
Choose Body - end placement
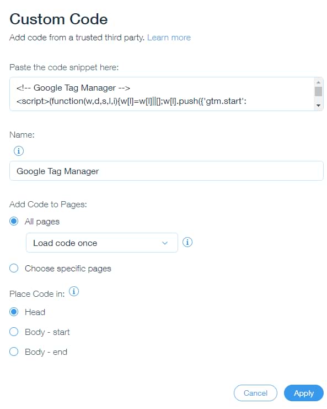[14, 352]
